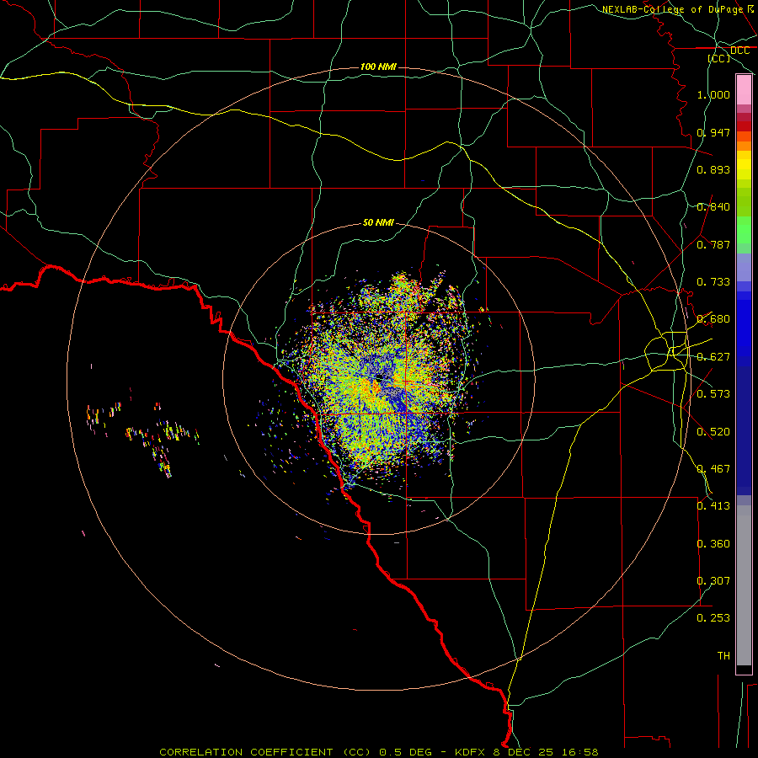Click the black swatch at the bottom of the color bar
Image resolution: width=758 pixels, height=758 pixels.
(744, 669)
